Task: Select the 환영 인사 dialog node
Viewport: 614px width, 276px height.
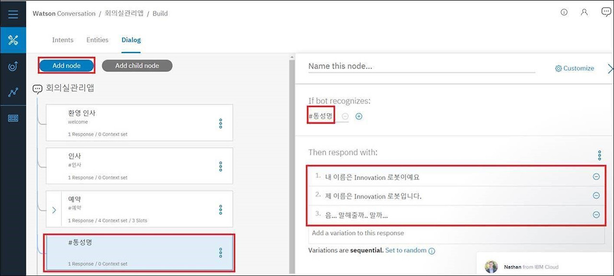Action: point(140,123)
